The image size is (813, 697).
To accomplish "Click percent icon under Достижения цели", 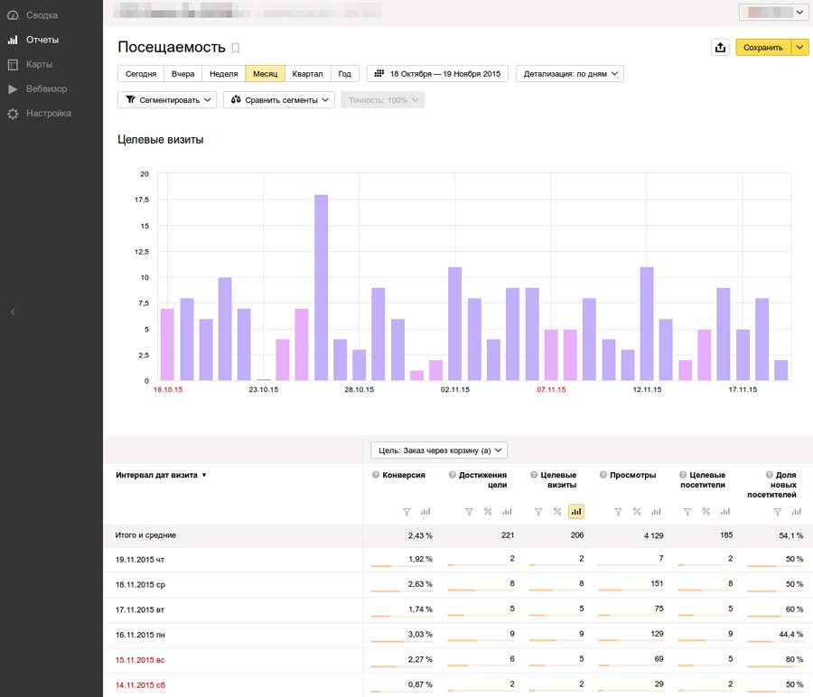I will coord(488,512).
